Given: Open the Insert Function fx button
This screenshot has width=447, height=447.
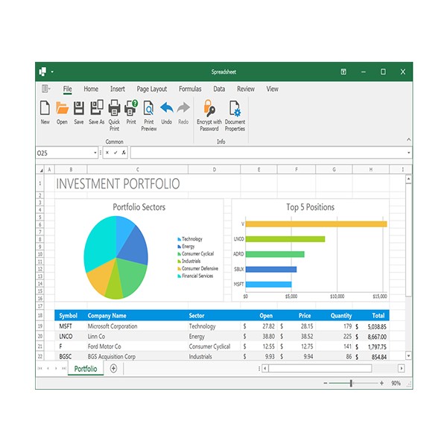Looking at the screenshot, I should (124, 153).
